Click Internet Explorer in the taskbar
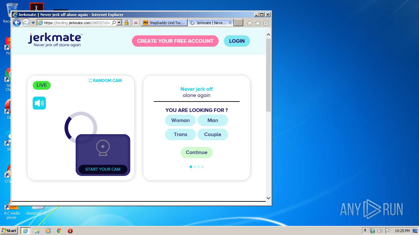The height and width of the screenshot is (235, 419). [25, 231]
